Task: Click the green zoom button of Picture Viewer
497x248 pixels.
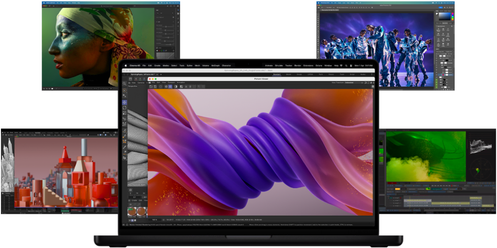Action: [156, 79]
